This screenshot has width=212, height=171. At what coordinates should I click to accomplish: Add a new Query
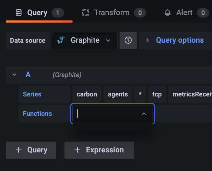pos(31,150)
